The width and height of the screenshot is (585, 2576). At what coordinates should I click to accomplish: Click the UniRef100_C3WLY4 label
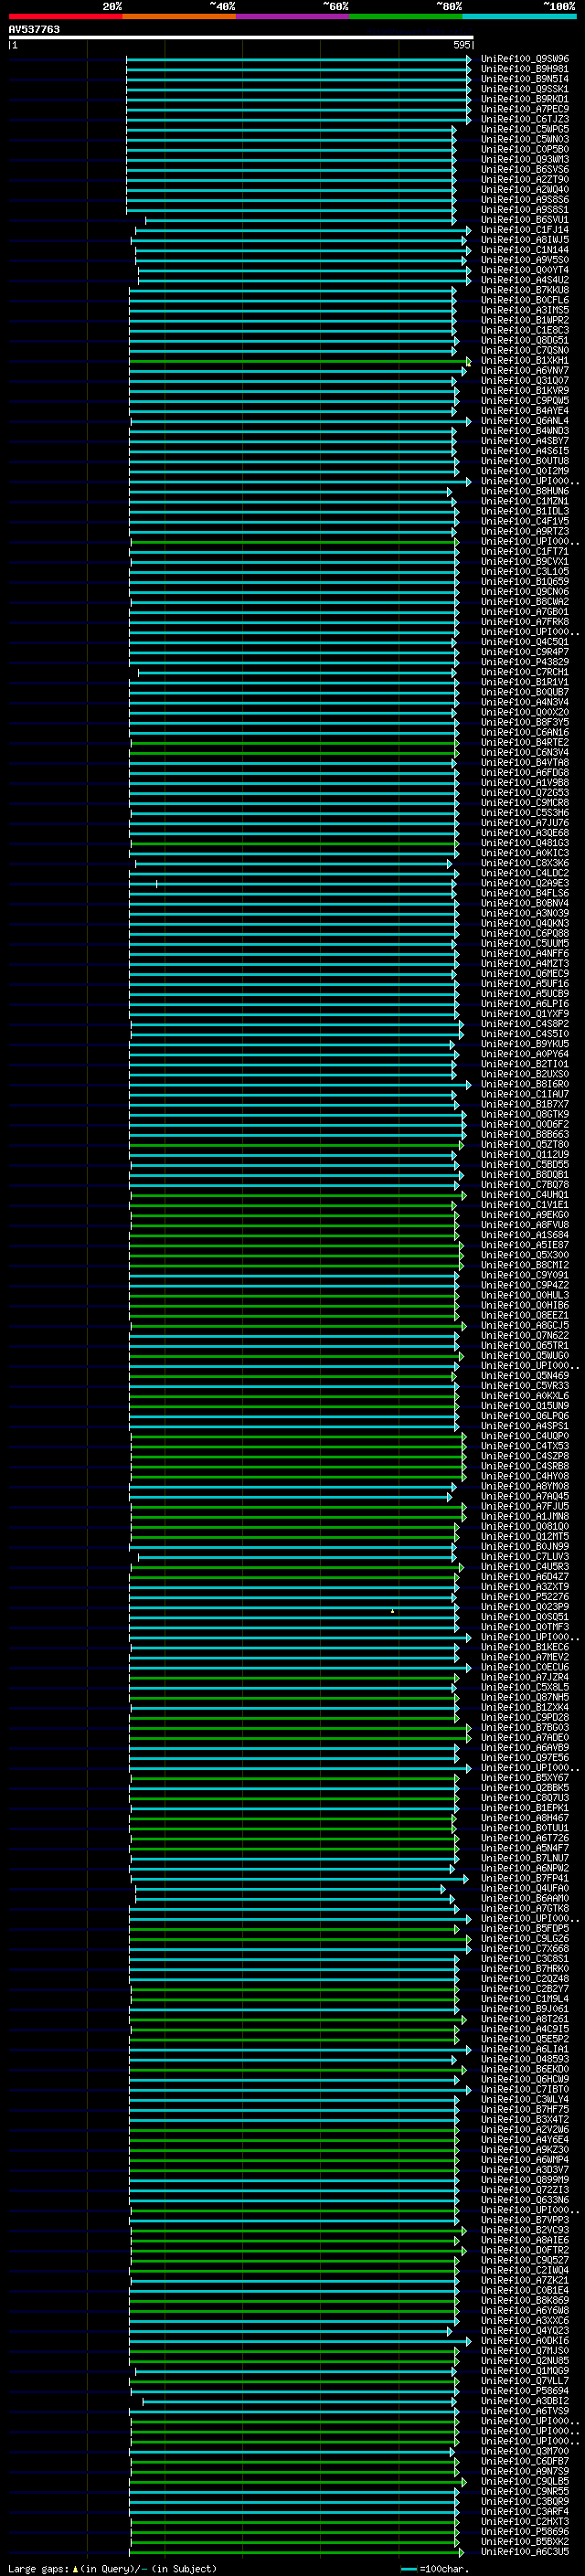tap(525, 2099)
